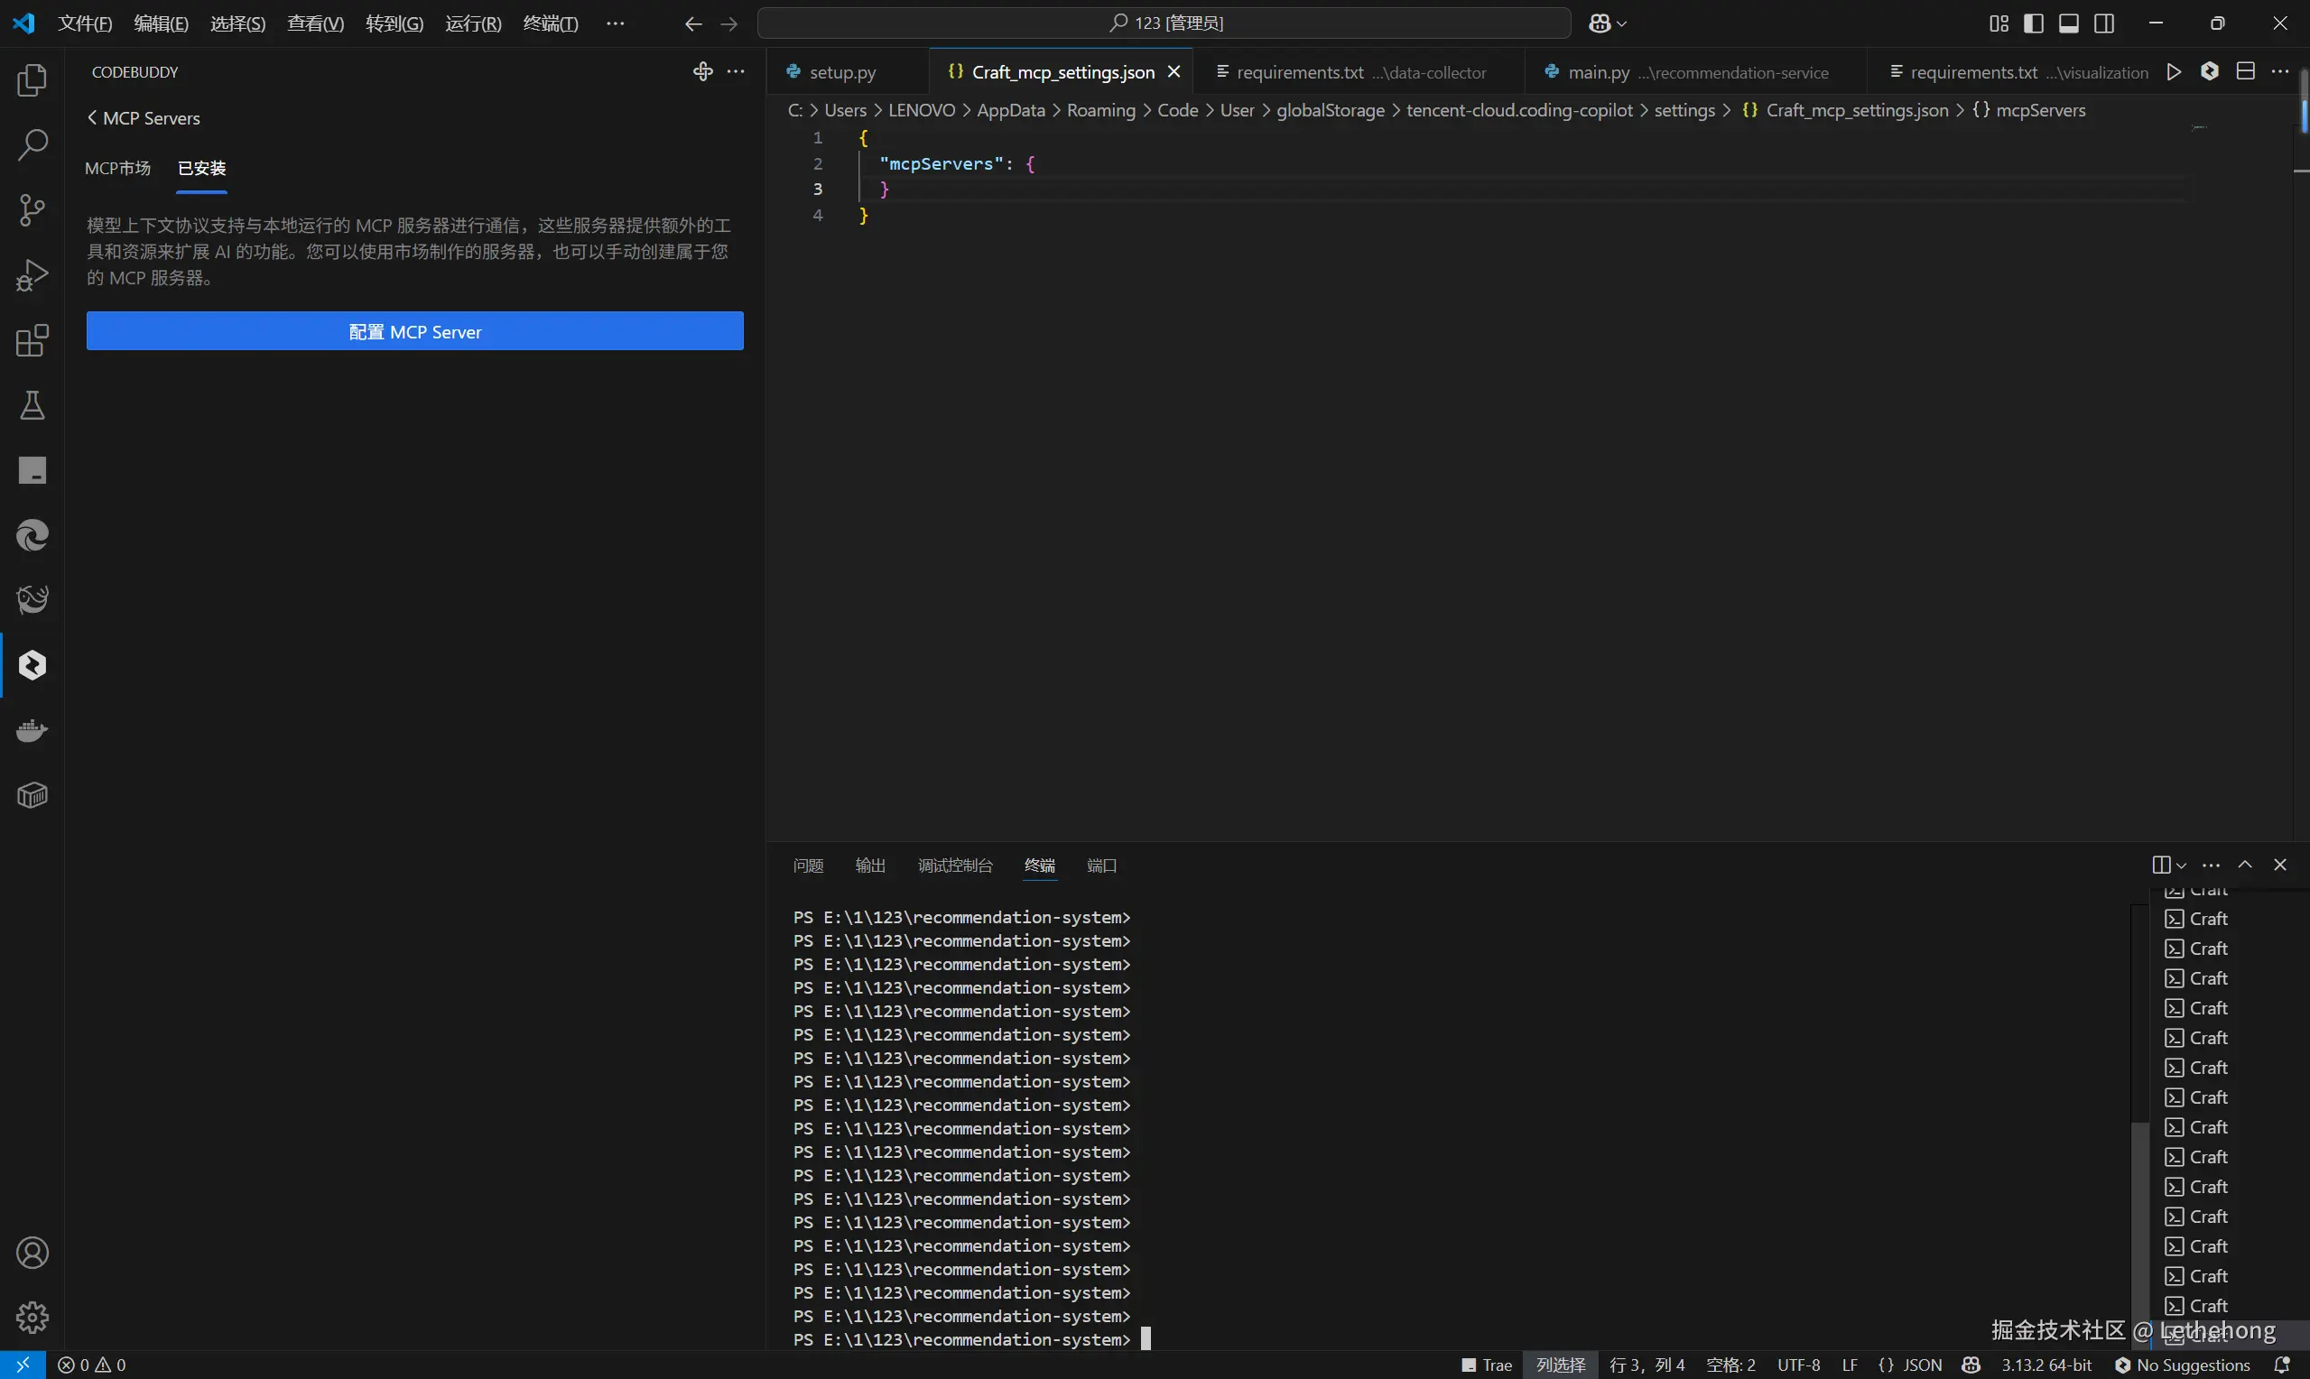This screenshot has width=2310, height=1379.
Task: Open the Explorer view in activity bar
Action: (x=32, y=80)
